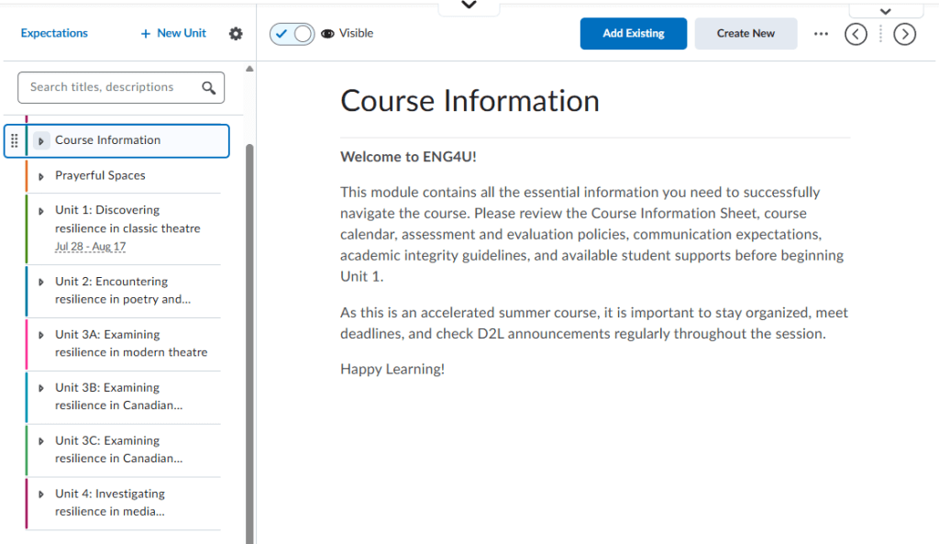Click the eye icon beside Visible
The width and height of the screenshot is (939, 544).
[x=327, y=34]
